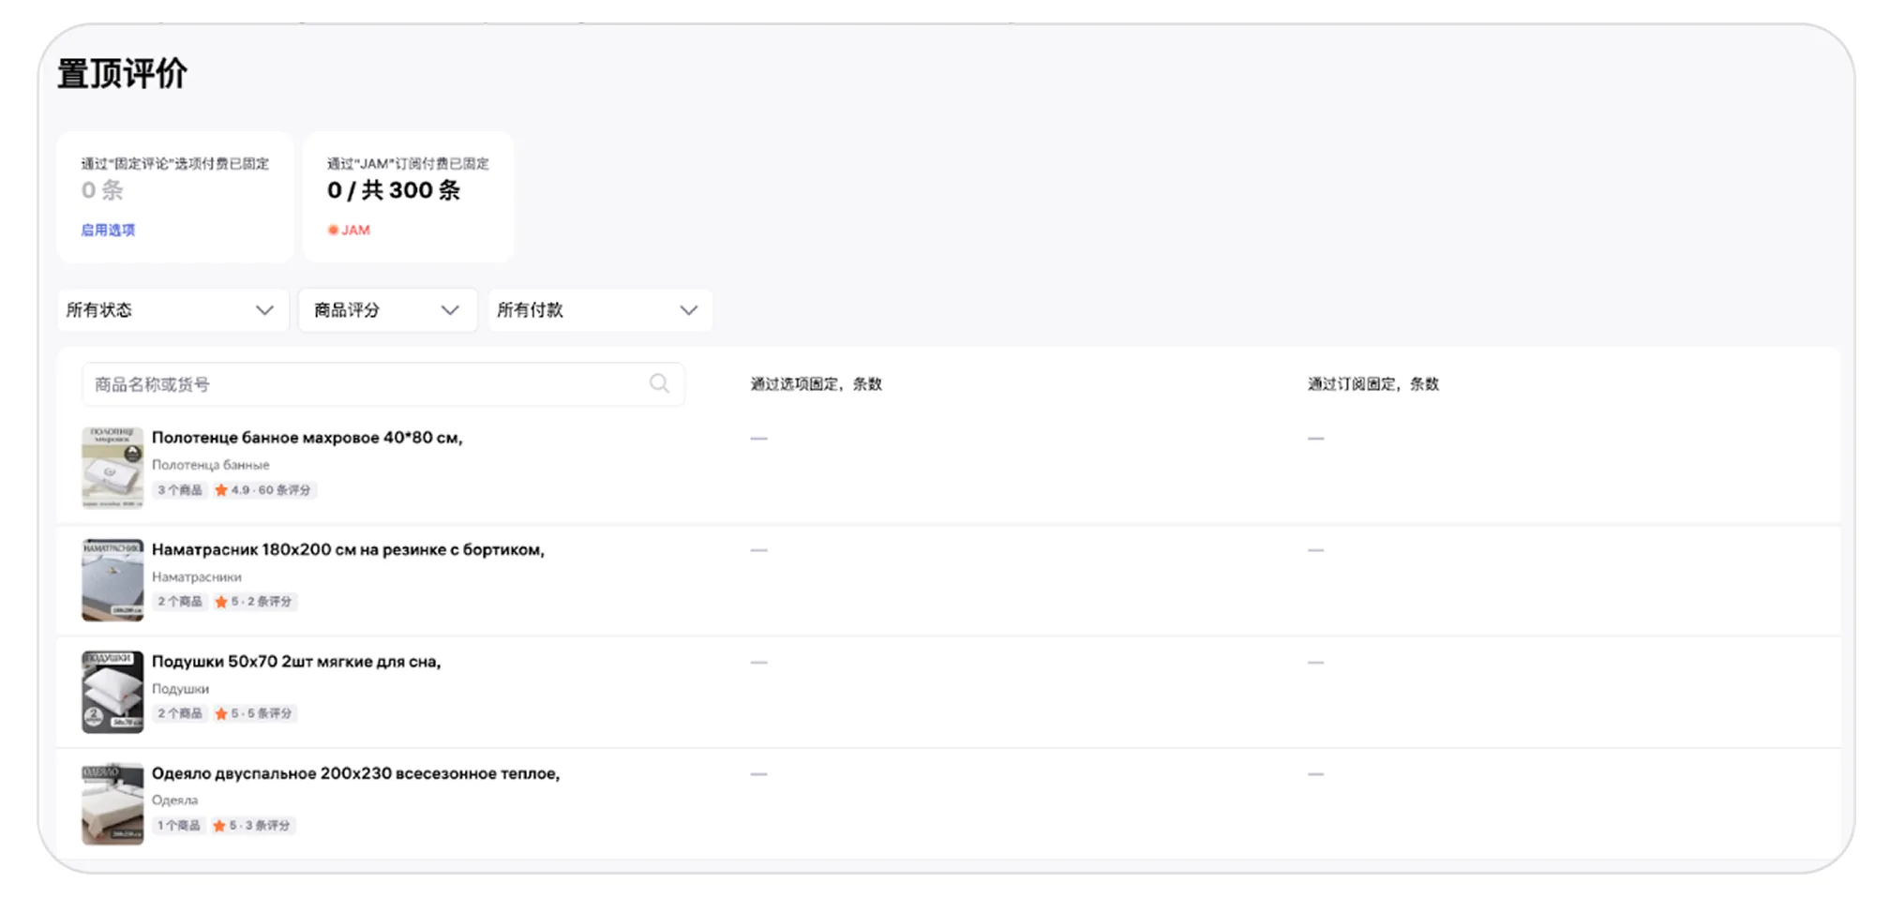
Task: Expand the 商品评分 rating filter
Action: click(x=386, y=310)
